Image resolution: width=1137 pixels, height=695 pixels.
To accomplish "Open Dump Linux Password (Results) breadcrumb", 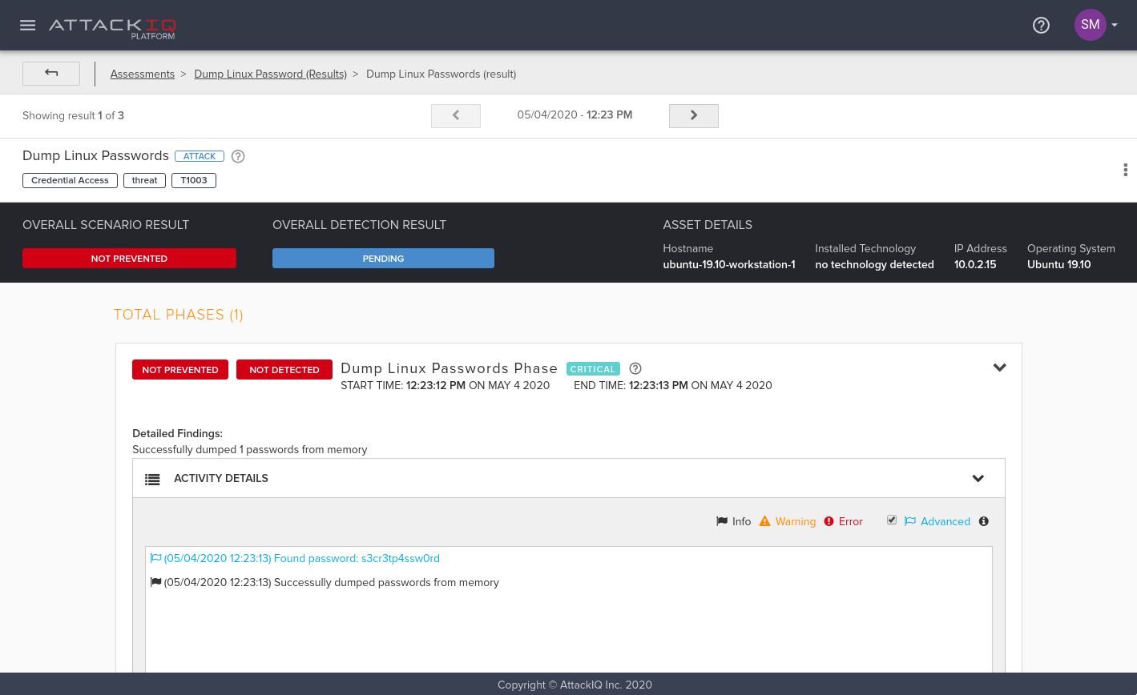I will pos(270,74).
